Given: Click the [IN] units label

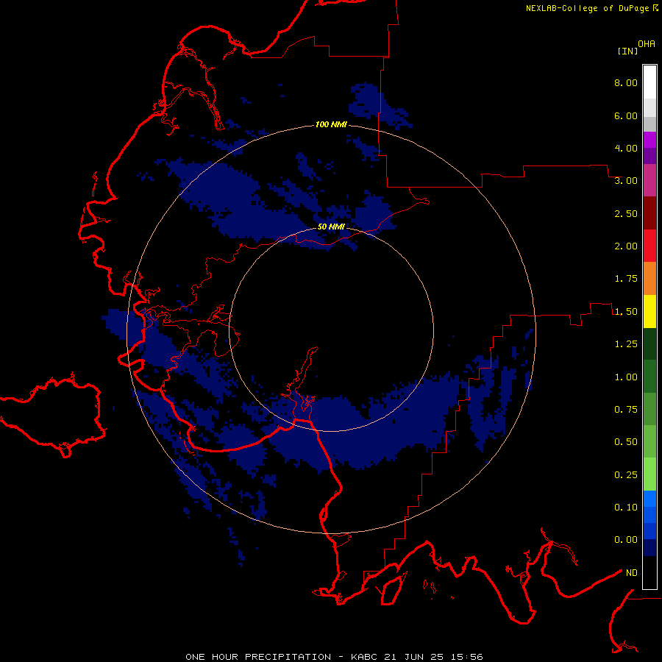Looking at the screenshot, I should tap(627, 51).
